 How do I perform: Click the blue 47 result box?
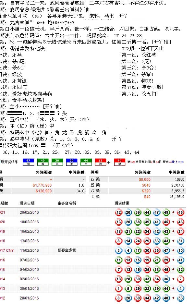pyautogui.click(x=28, y=162)
